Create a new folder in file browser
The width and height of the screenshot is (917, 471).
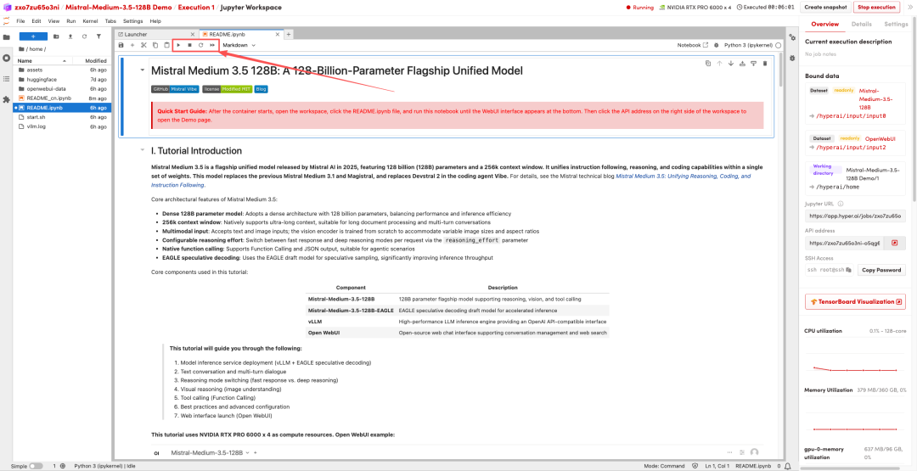[x=56, y=36]
